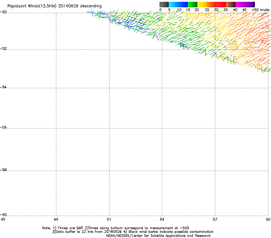271x238 pixels.
Task: Click the '-60' latitude axis label
Action: pyautogui.click(x=3, y=215)
